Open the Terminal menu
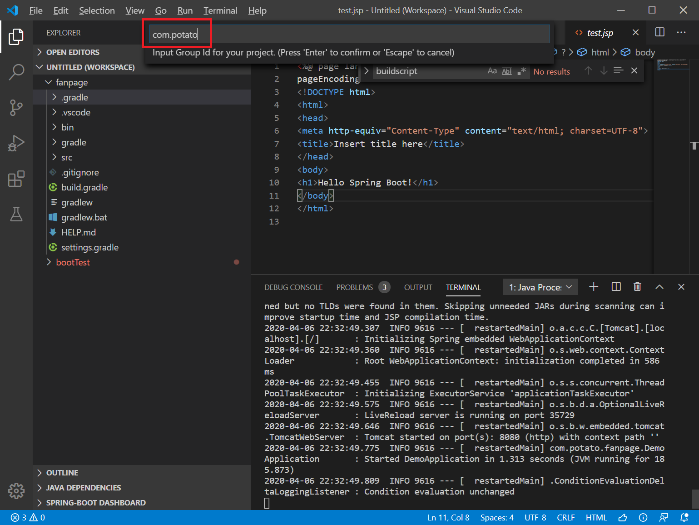Screen dimensions: 699x525 click(220, 10)
